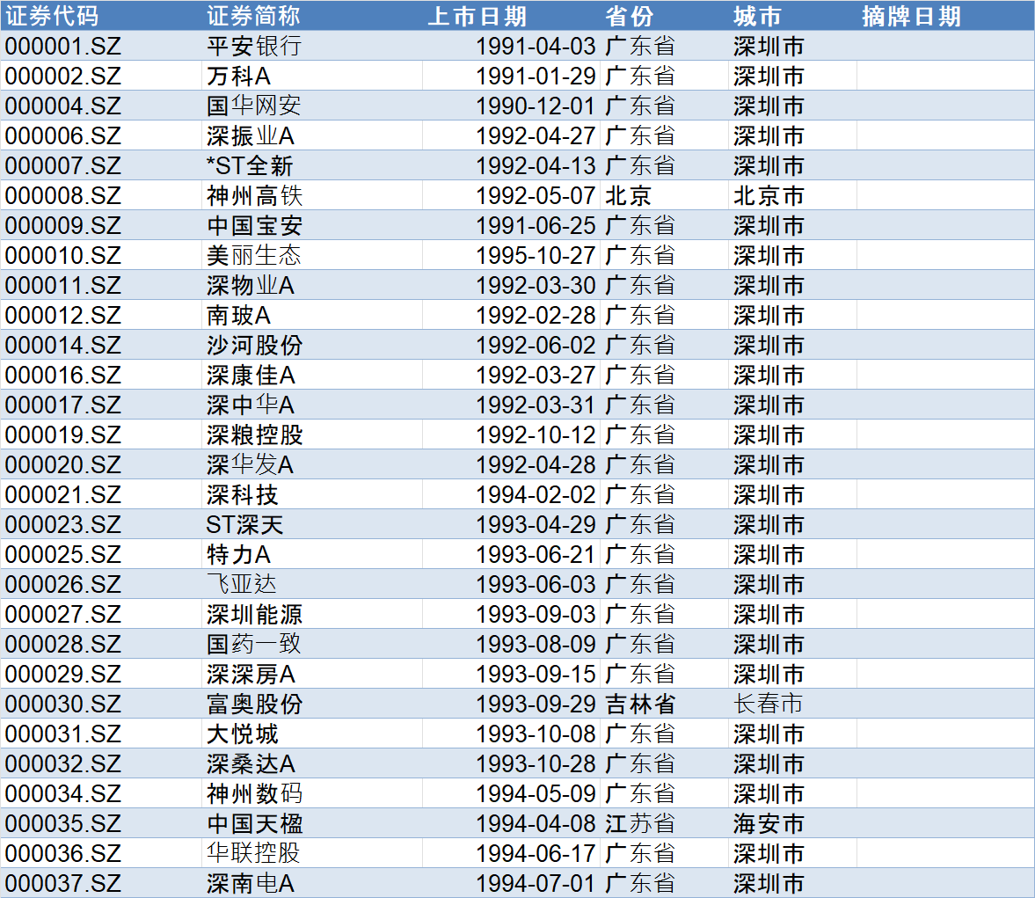The height and width of the screenshot is (898, 1035).
Task: Select cell 000027.SZ
Action: pos(101,614)
